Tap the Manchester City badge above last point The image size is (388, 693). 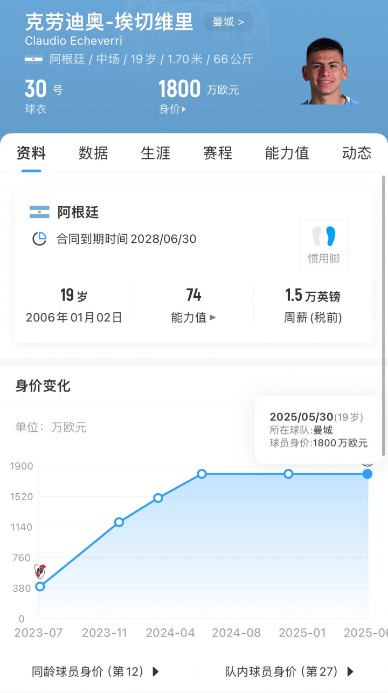[x=368, y=463]
